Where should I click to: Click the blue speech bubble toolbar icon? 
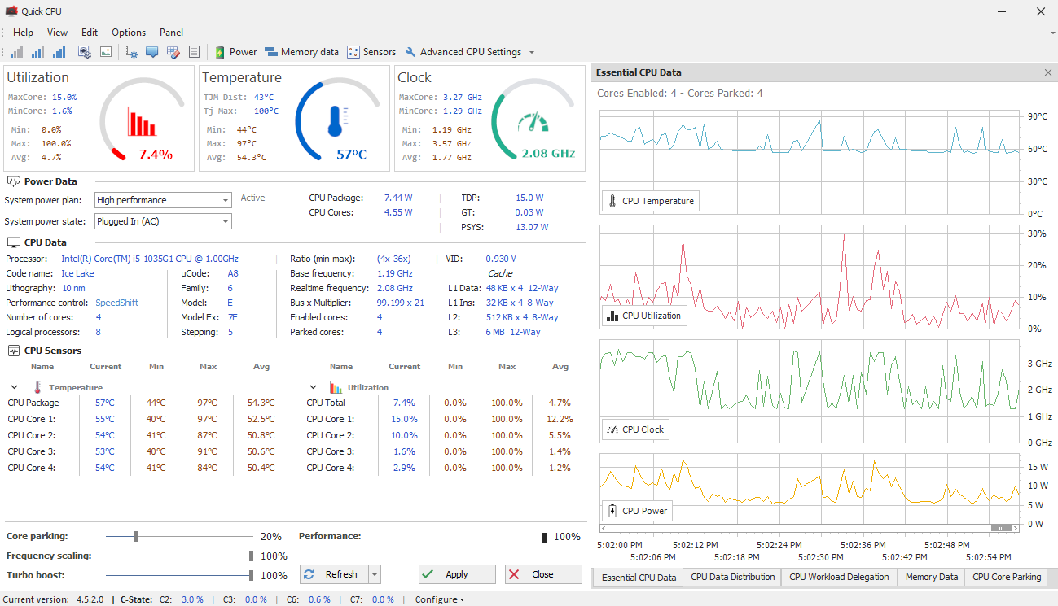[152, 52]
